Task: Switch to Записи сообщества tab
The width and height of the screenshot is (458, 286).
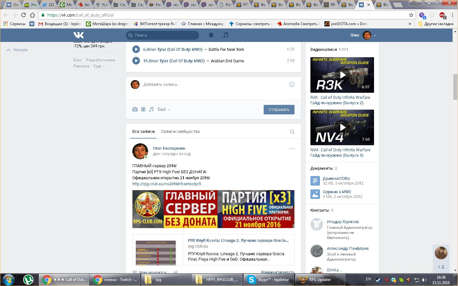Action: click(x=180, y=132)
